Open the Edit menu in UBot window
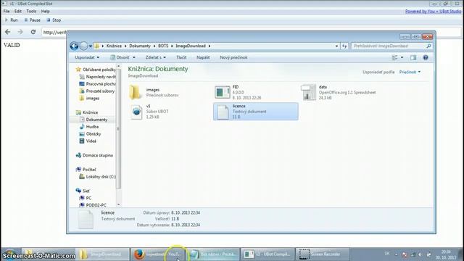Viewport: 464px width, 261px height. pos(18,12)
